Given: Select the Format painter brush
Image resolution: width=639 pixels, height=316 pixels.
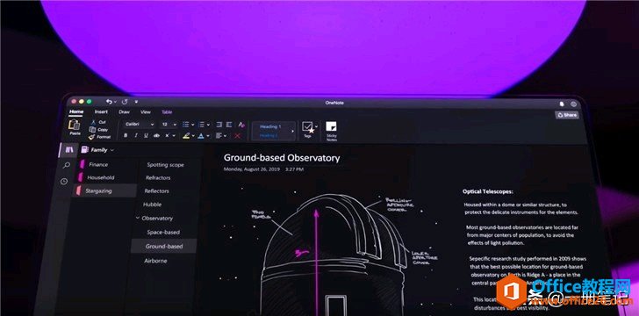Looking at the screenshot, I should [x=91, y=137].
